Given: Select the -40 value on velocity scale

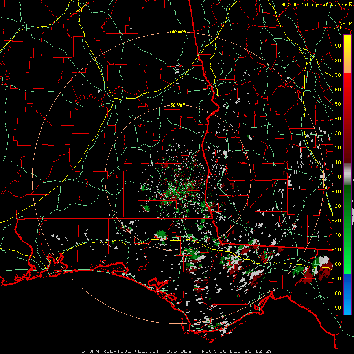Looking at the screenshot, I should (336, 235).
